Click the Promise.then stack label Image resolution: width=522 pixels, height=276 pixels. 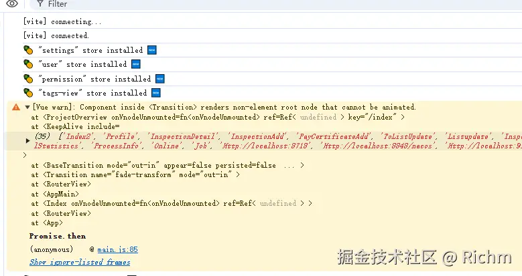[x=58, y=236]
